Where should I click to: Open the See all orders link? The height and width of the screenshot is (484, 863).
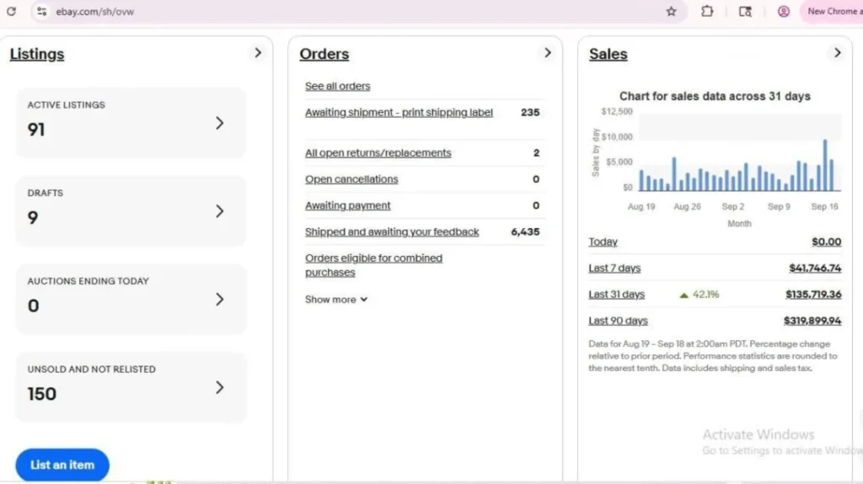[337, 86]
